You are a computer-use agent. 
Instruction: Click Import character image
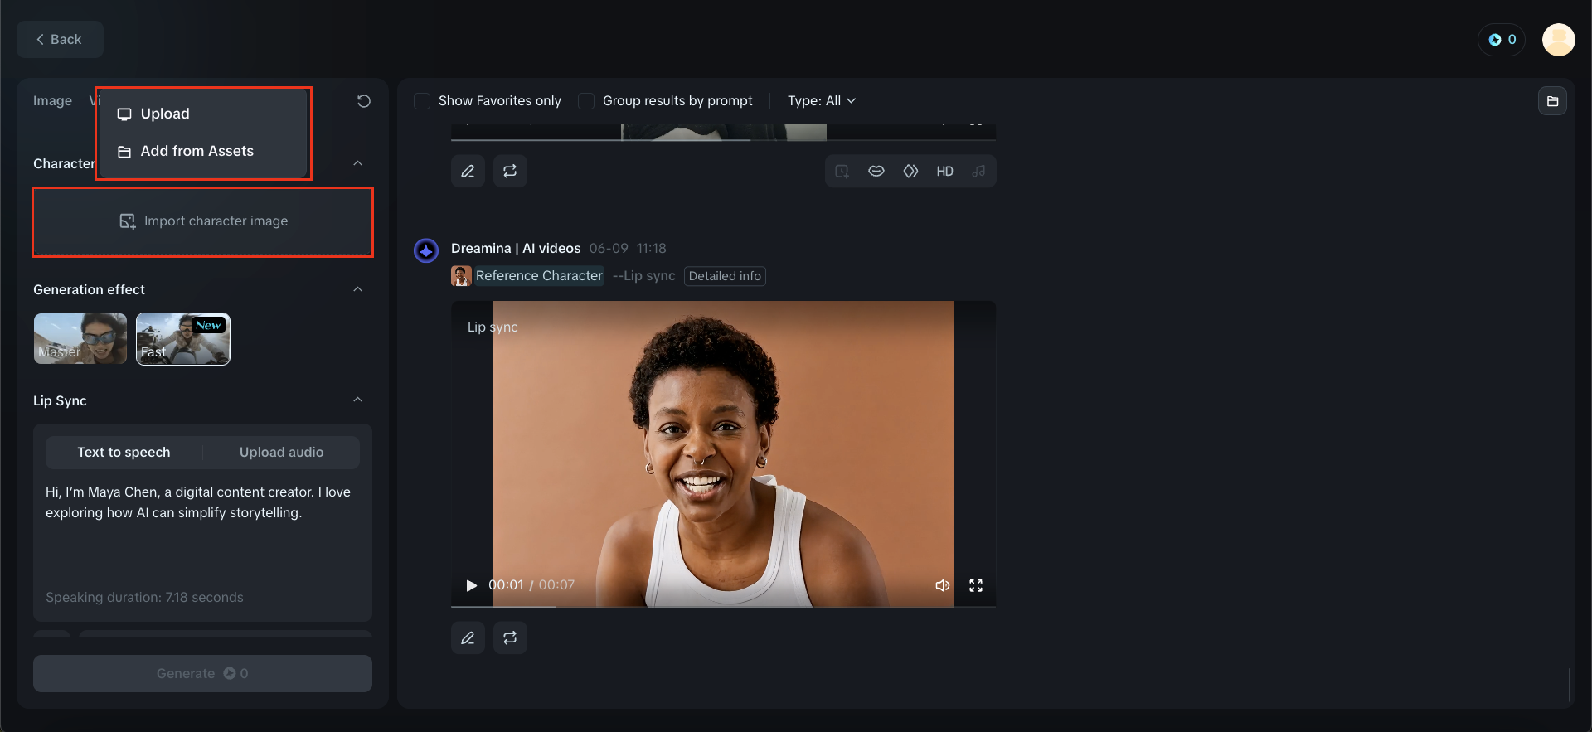203,221
